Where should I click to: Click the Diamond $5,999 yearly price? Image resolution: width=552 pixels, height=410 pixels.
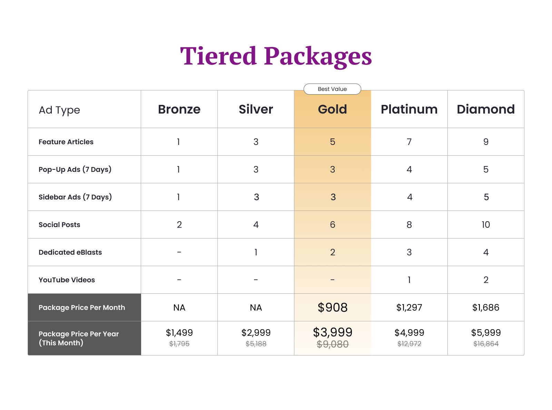click(x=486, y=333)
